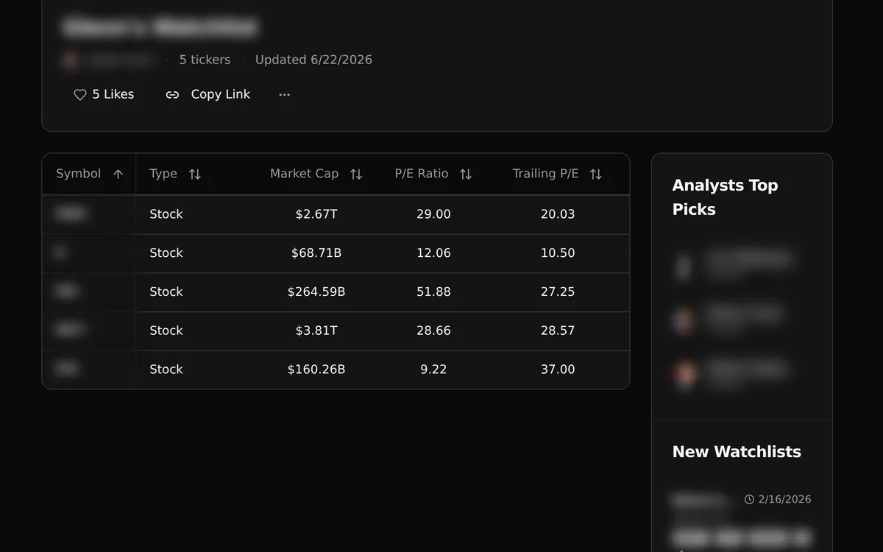Click the chain link icon
The width and height of the screenshot is (883, 552).
pos(172,94)
